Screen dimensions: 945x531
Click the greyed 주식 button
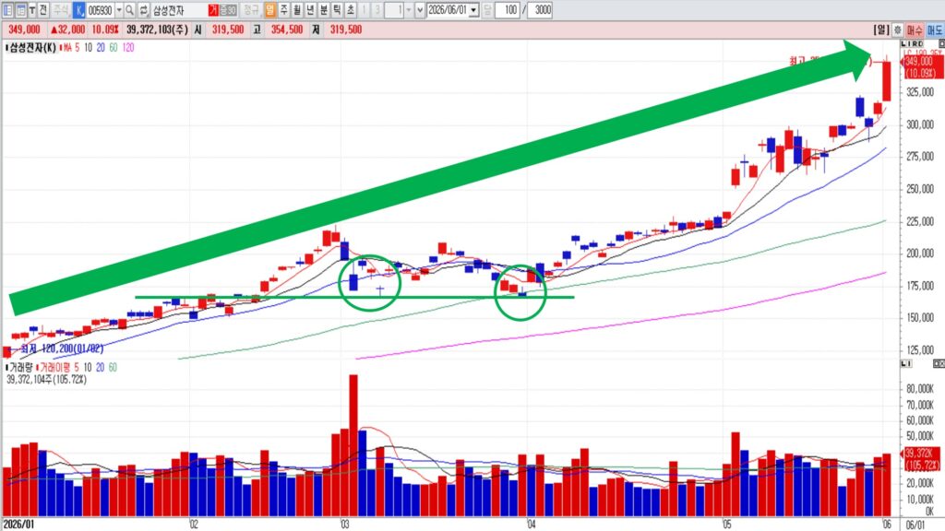click(x=60, y=10)
